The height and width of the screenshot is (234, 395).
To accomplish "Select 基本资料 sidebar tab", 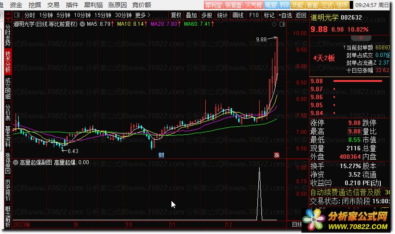I will click(x=8, y=137).
